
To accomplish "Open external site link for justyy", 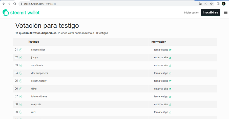I will click(x=161, y=58).
